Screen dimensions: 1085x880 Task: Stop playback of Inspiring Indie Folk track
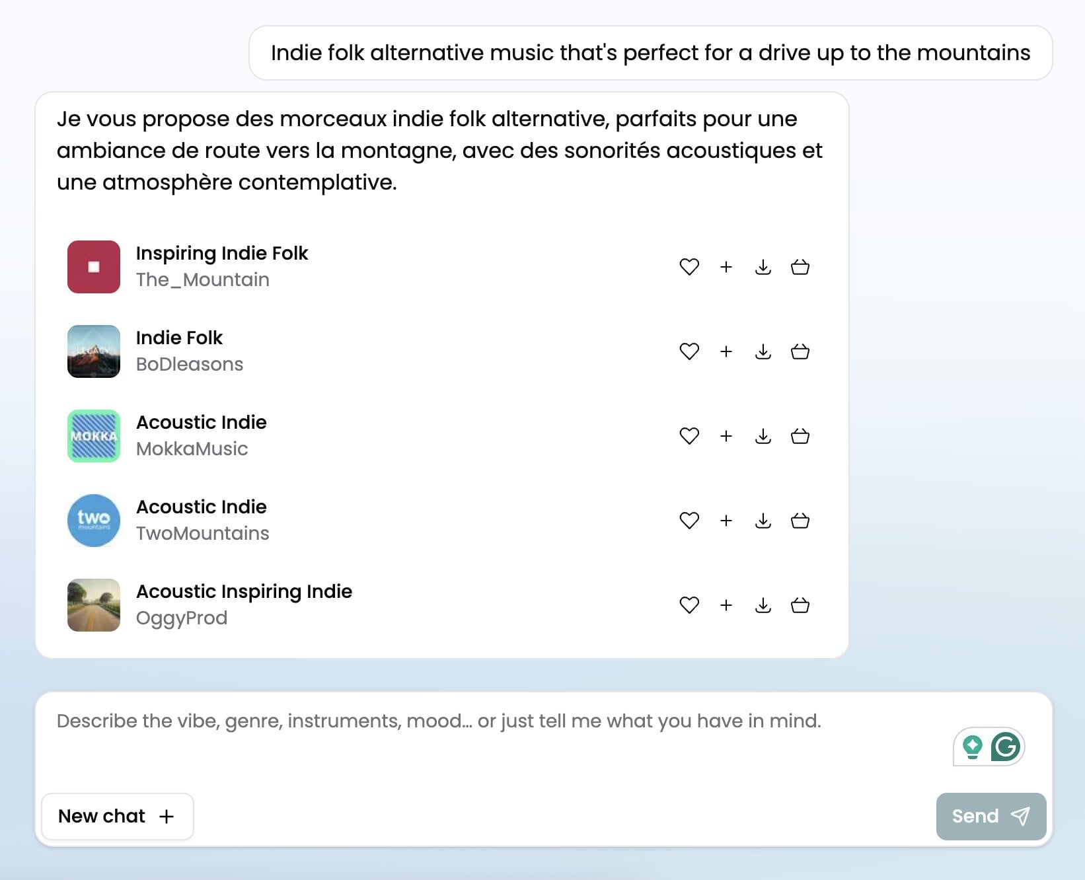pos(94,267)
